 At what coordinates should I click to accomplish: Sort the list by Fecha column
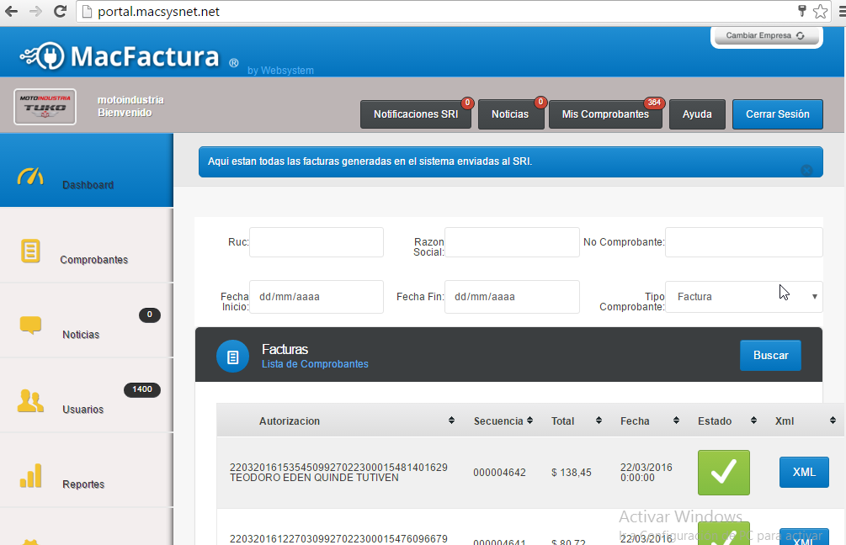tap(676, 421)
